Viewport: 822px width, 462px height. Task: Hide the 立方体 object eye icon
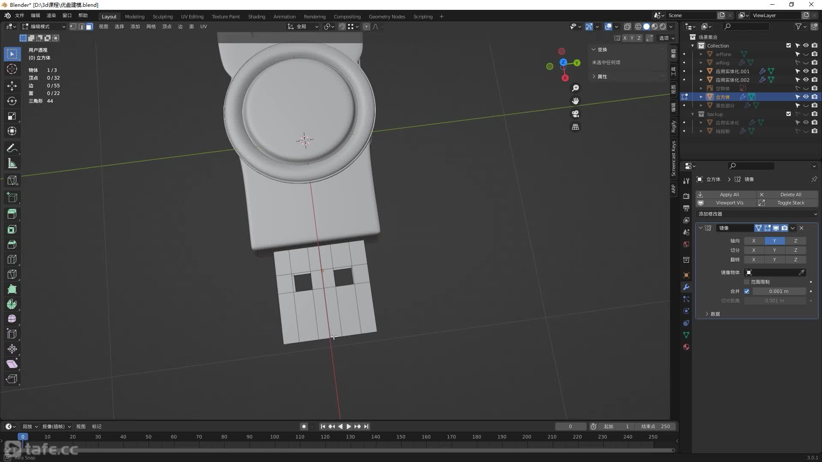(x=806, y=97)
